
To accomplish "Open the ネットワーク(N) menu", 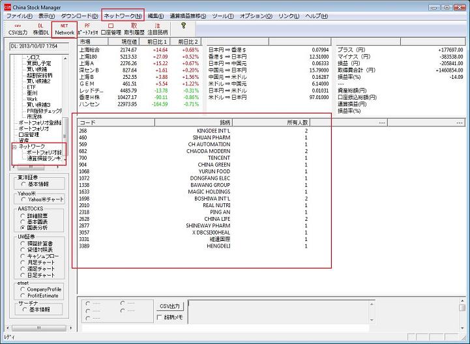I will click(x=123, y=15).
